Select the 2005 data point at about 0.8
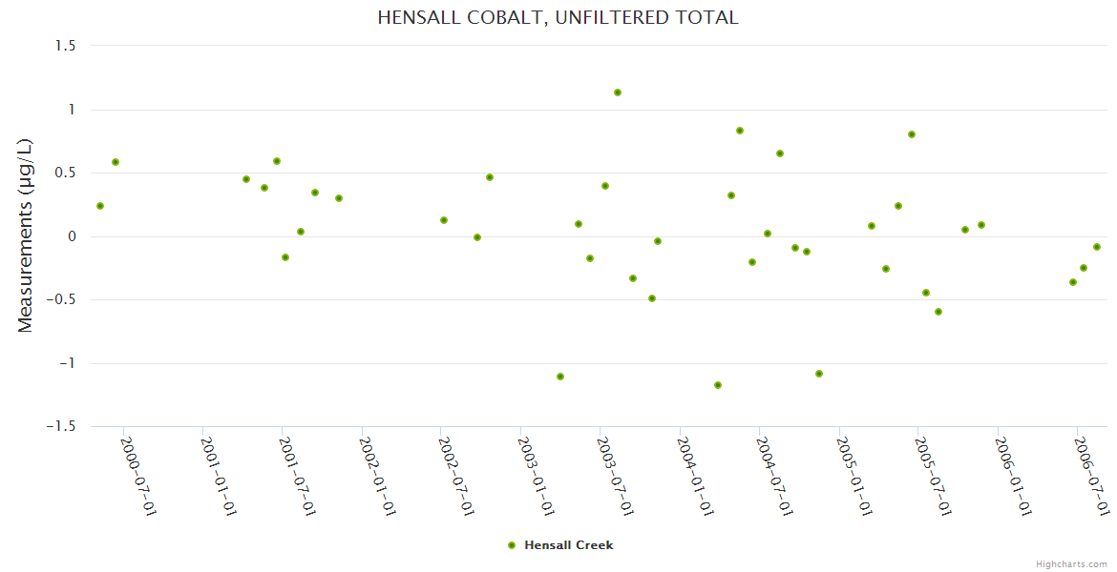1117x572 pixels. coord(912,134)
